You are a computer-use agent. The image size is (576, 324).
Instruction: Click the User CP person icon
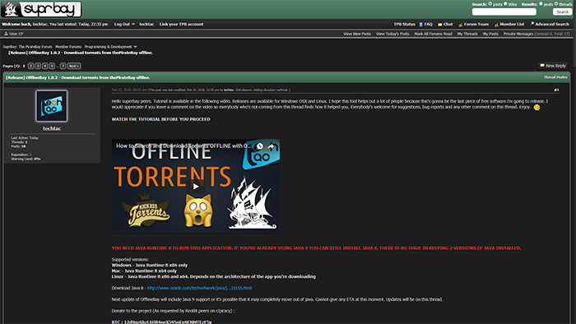pos(6,34)
